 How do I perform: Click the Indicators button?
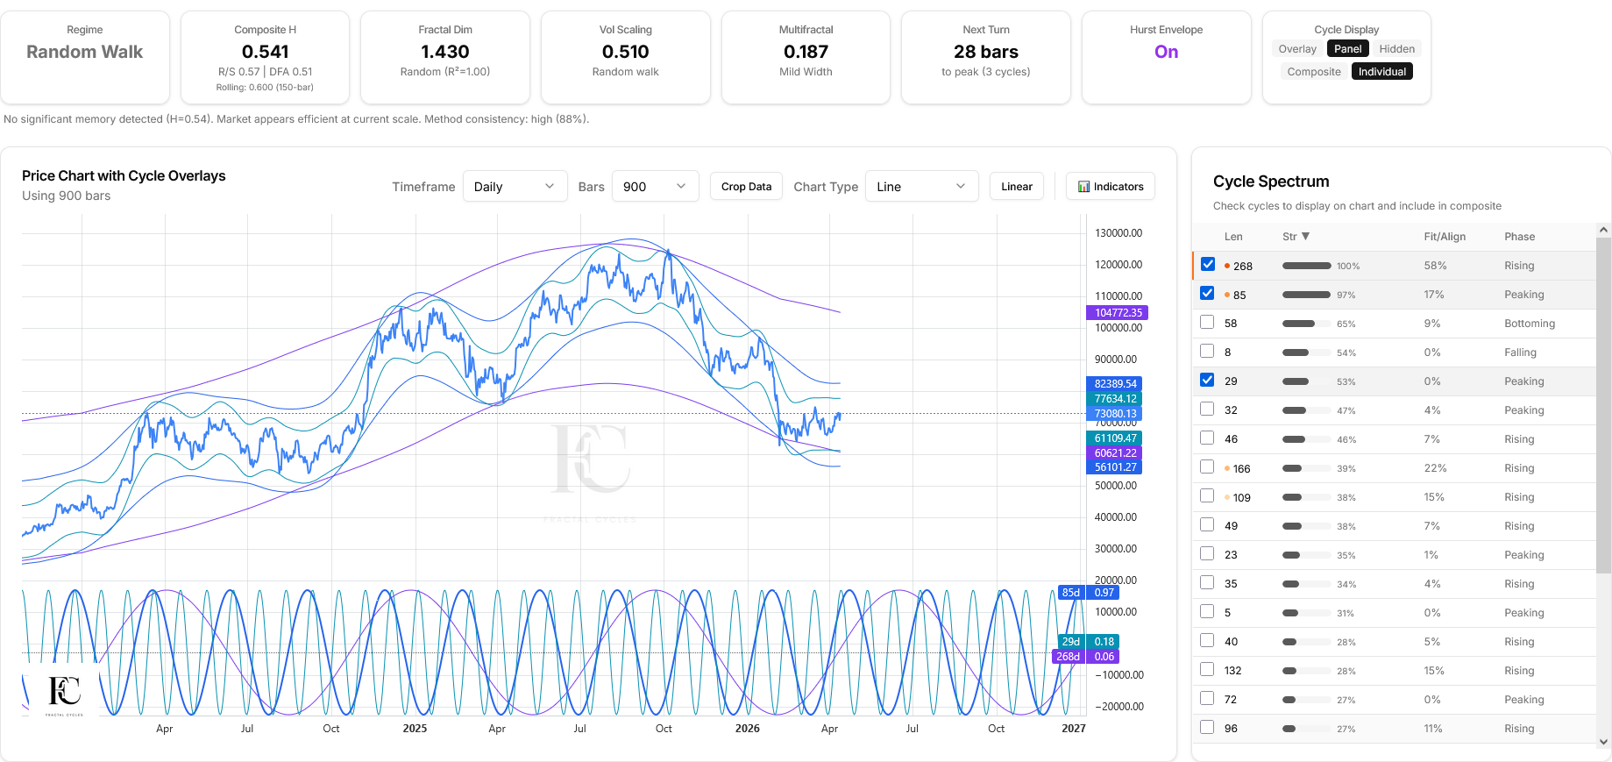(1111, 187)
